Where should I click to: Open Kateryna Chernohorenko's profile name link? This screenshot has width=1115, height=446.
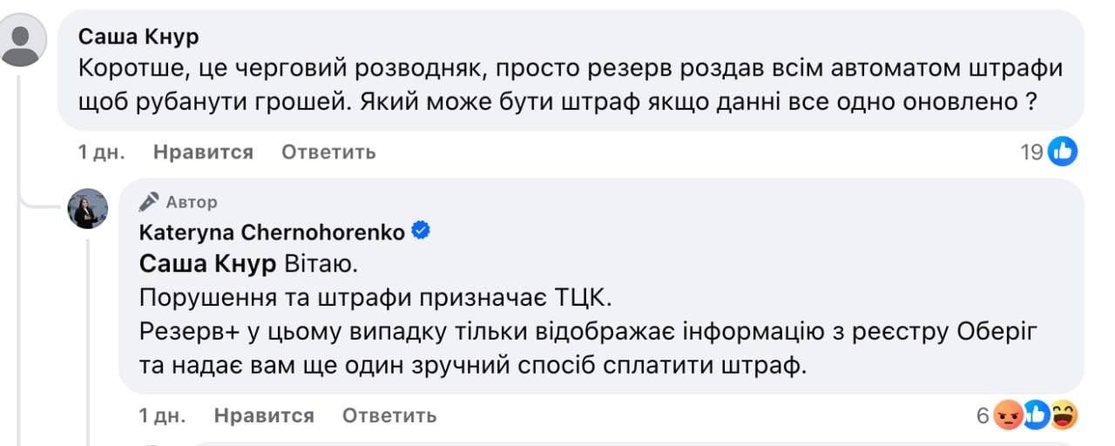272,233
